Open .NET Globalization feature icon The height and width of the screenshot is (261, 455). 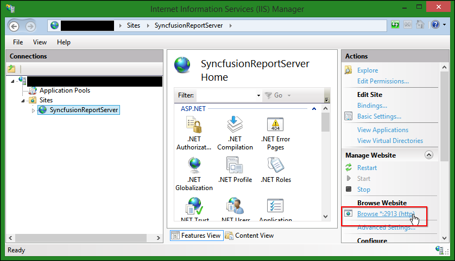pyautogui.click(x=194, y=165)
